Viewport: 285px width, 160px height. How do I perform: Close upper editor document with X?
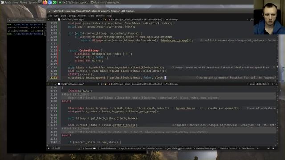click(102, 20)
